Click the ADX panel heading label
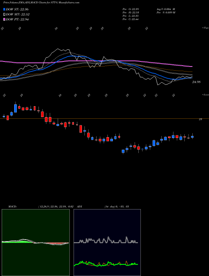The width and height of the screenshot is (209, 276). click(x=79, y=207)
